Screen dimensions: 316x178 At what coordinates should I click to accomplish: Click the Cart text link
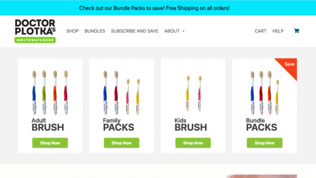(261, 31)
